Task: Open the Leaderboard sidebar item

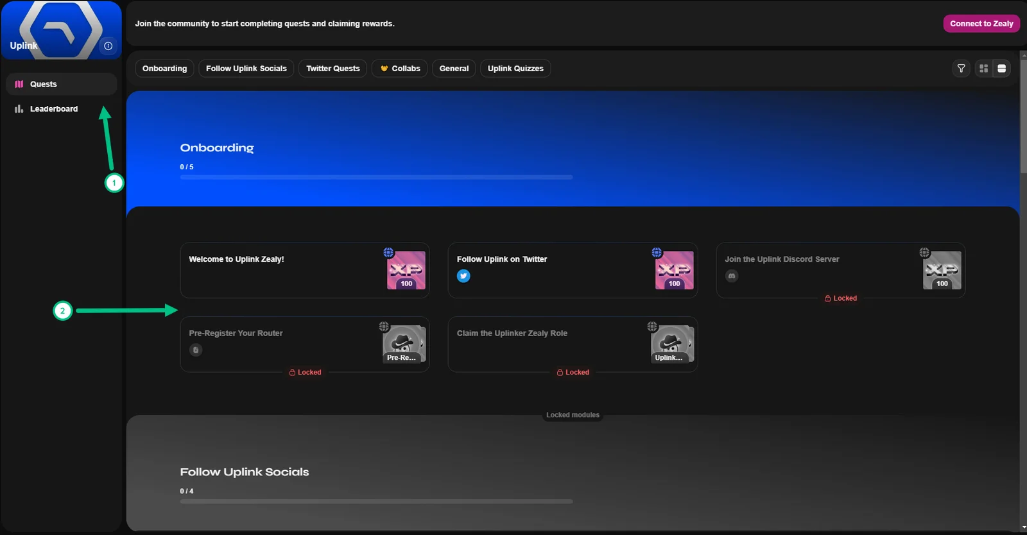Action: point(61,109)
